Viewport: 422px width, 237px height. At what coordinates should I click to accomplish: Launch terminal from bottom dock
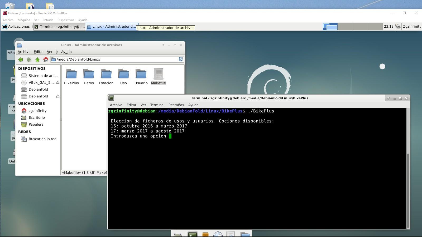193,234
